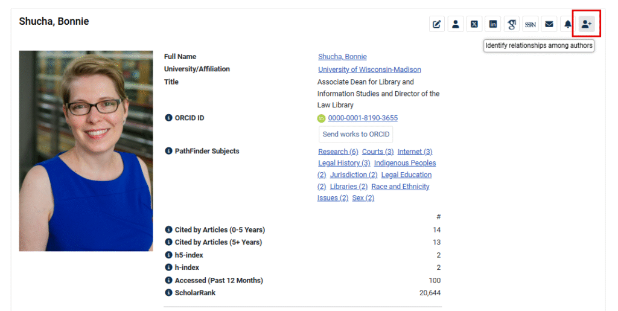The image size is (618, 311).
Task: Open the LinkedIn profile icon
Action: tap(493, 24)
